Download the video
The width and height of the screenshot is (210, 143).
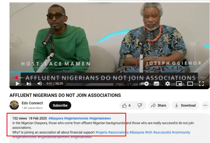(x=185, y=106)
